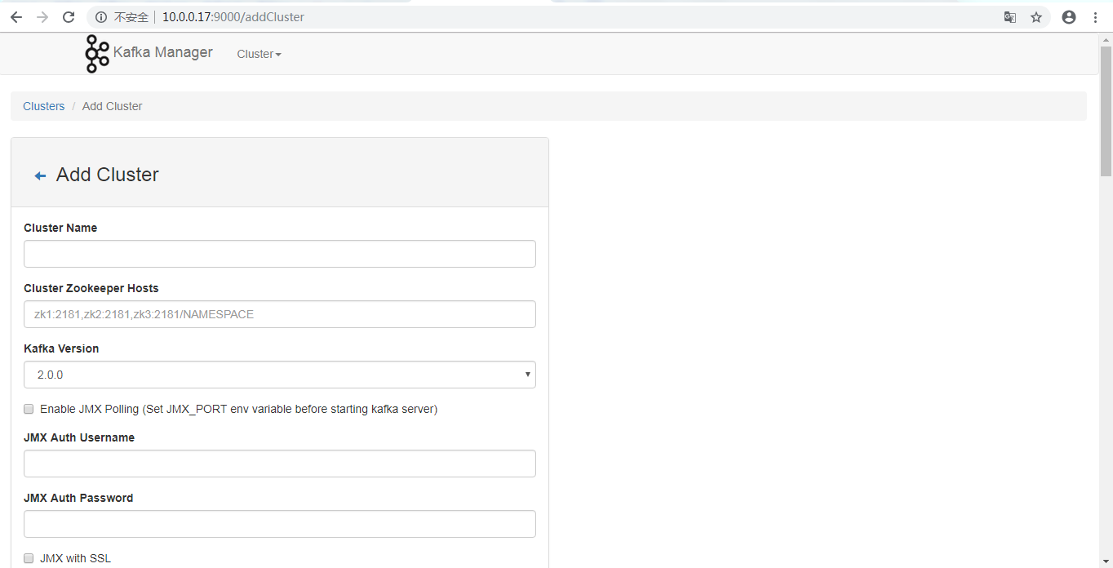Focus Cluster Zookeeper Hosts field

[280, 314]
